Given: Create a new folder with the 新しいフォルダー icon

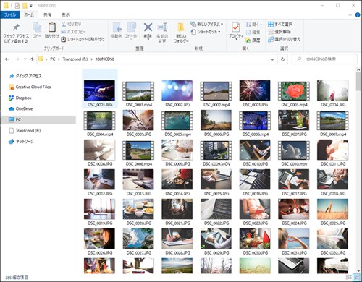Looking at the screenshot, I should pos(181,27).
